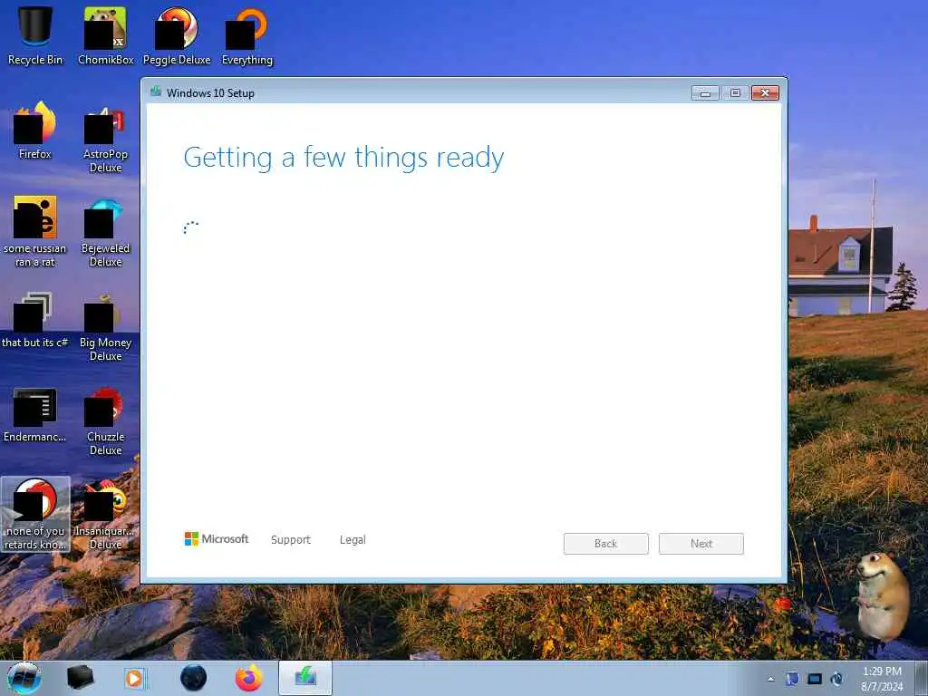Click the circular swirl tray icon
This screenshot has width=928, height=696.
[x=836, y=679]
